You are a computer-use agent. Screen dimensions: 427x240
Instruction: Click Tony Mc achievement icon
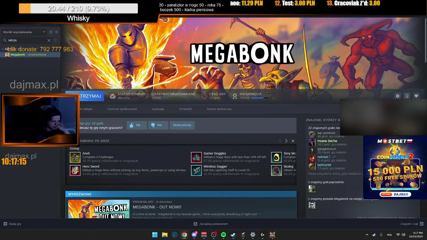(x=276, y=157)
